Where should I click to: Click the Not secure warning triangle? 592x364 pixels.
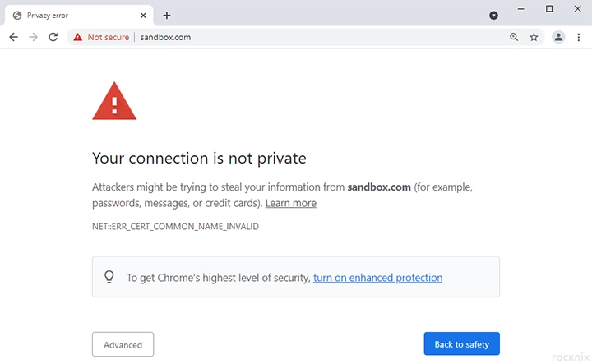[78, 37]
